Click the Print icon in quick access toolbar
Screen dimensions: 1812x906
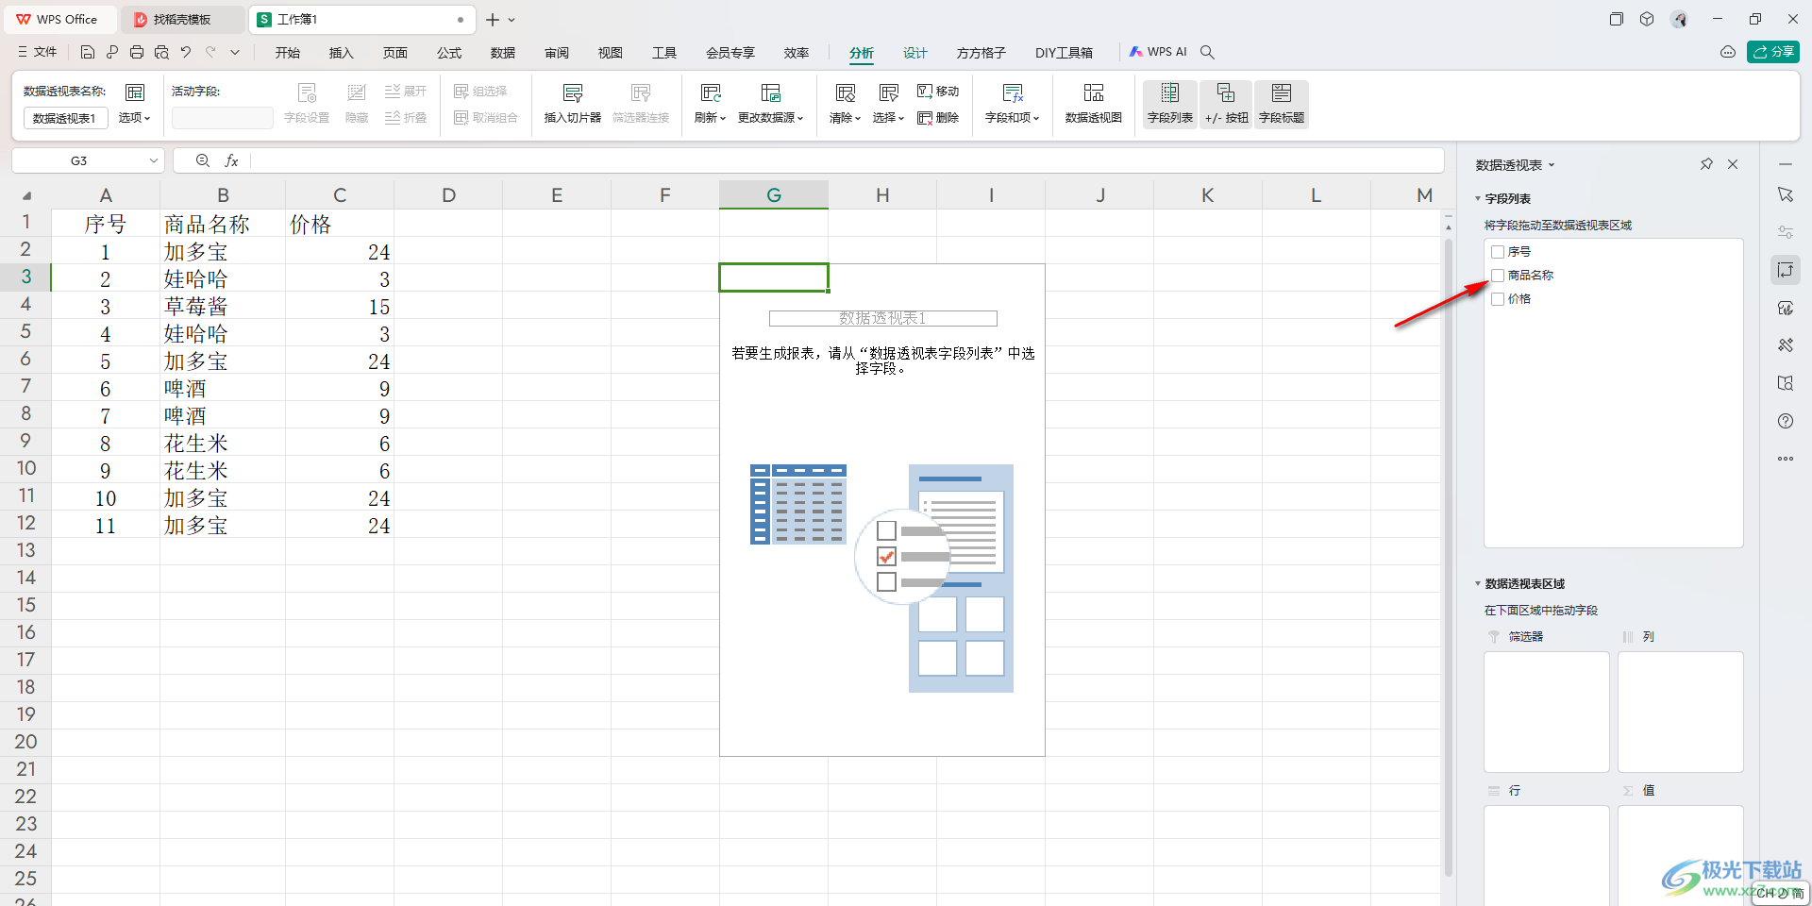coord(137,52)
